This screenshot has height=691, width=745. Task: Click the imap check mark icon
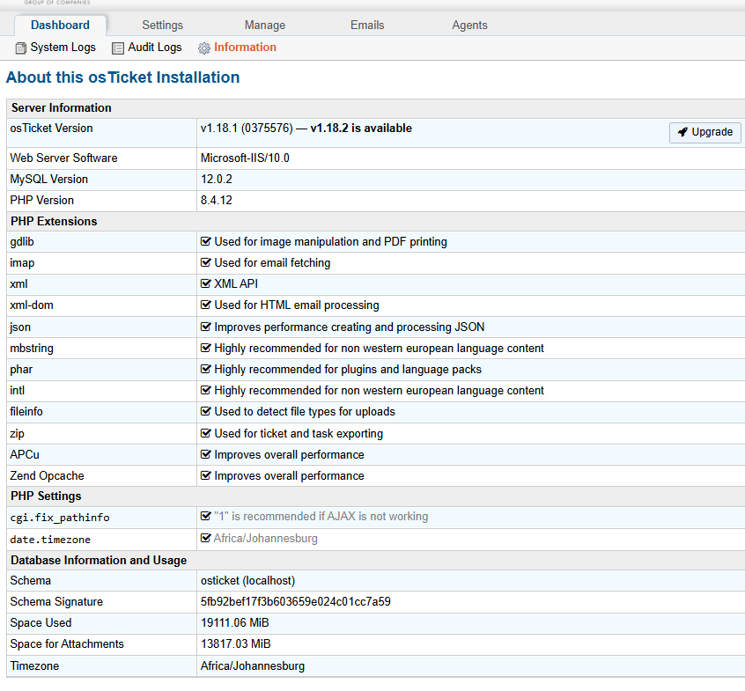205,262
